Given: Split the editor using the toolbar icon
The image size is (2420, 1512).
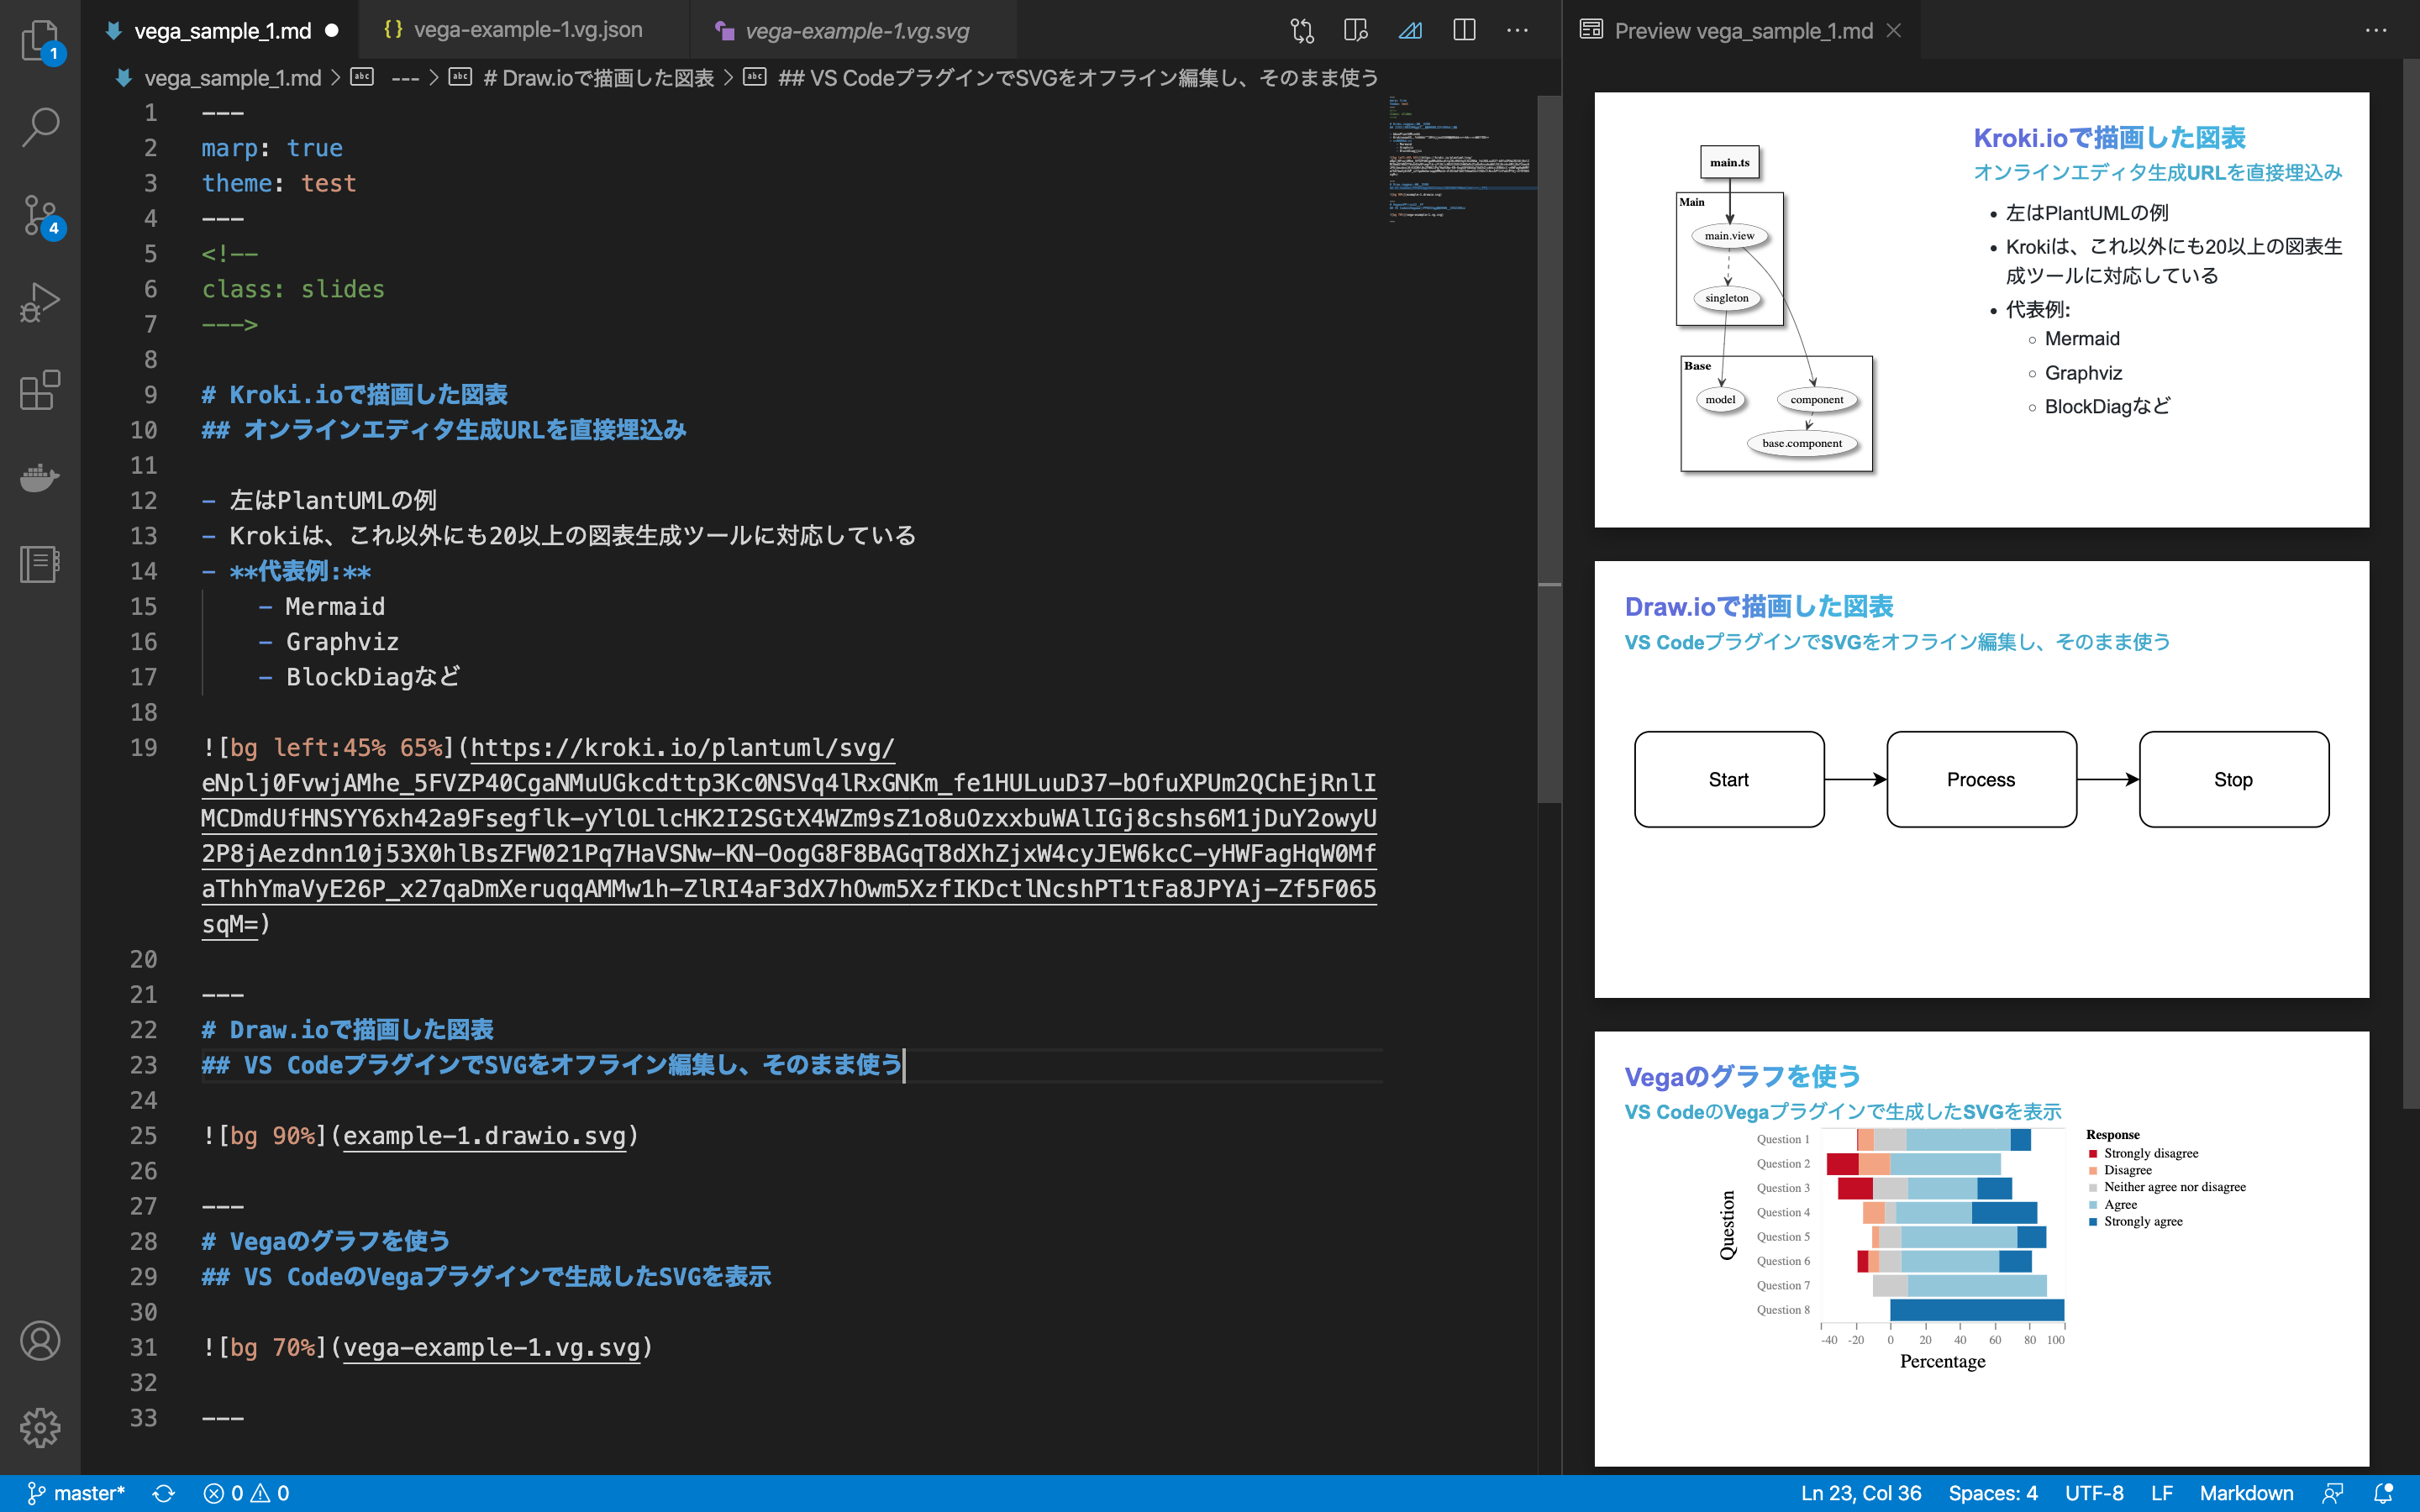Looking at the screenshot, I should [1464, 30].
